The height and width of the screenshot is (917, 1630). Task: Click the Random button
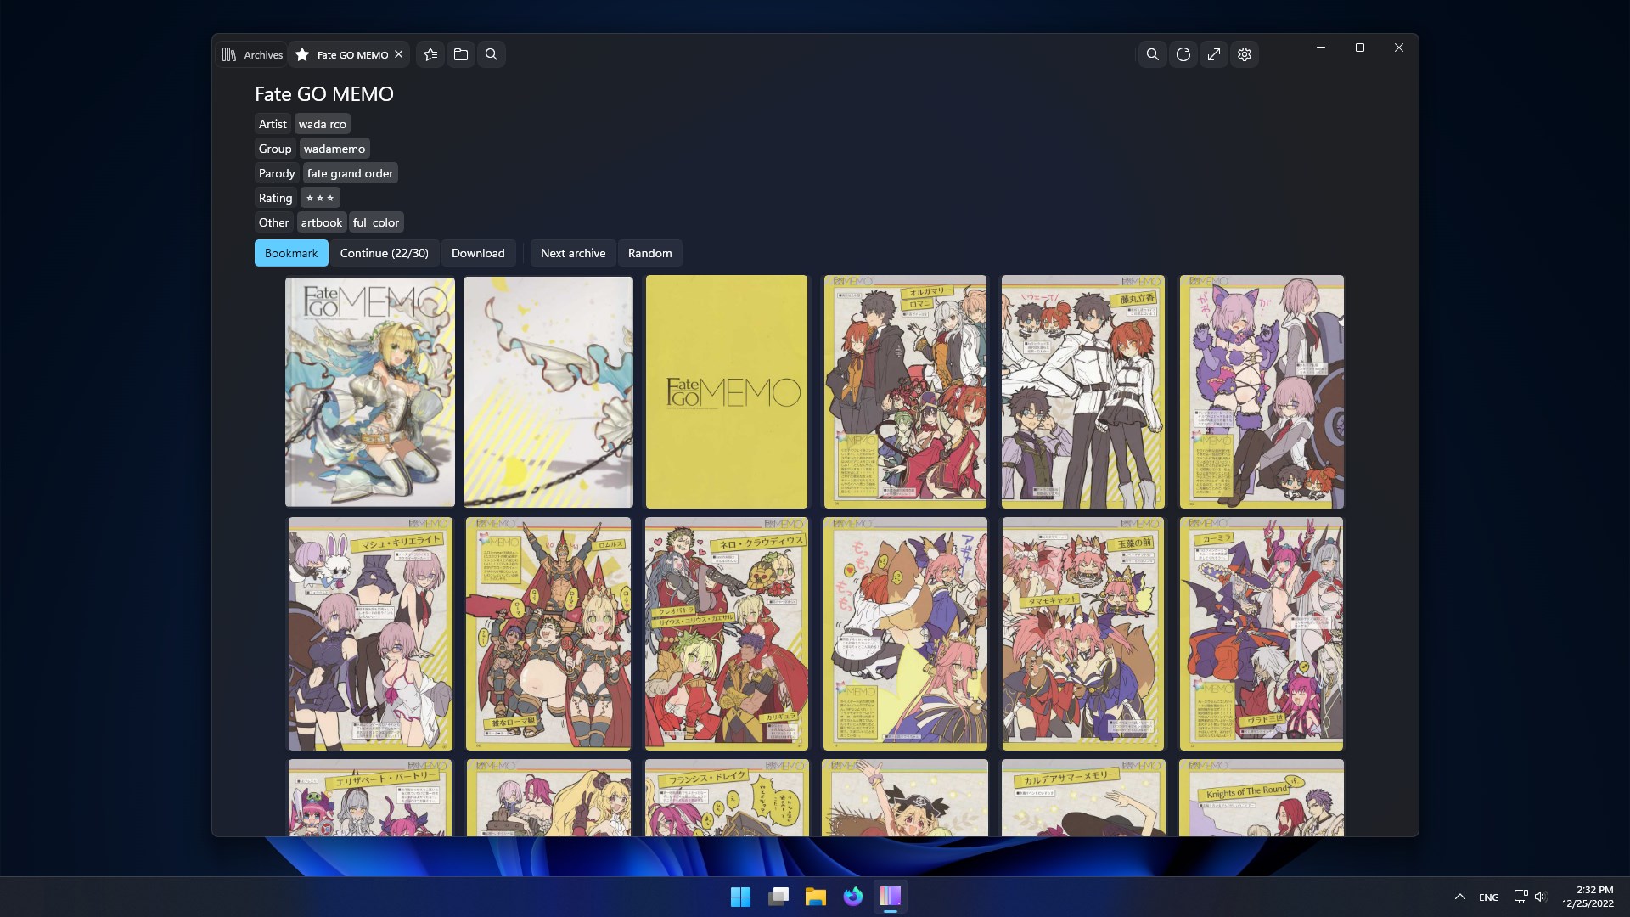(x=649, y=253)
